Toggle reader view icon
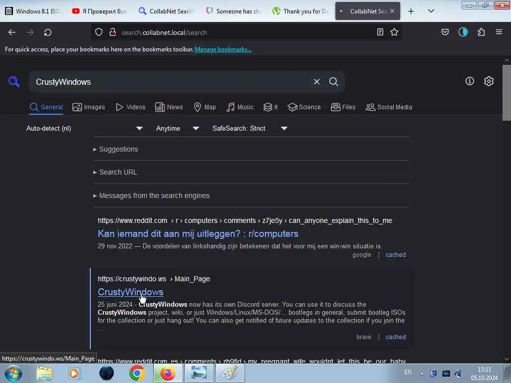The image size is (511, 383). click(x=380, y=32)
